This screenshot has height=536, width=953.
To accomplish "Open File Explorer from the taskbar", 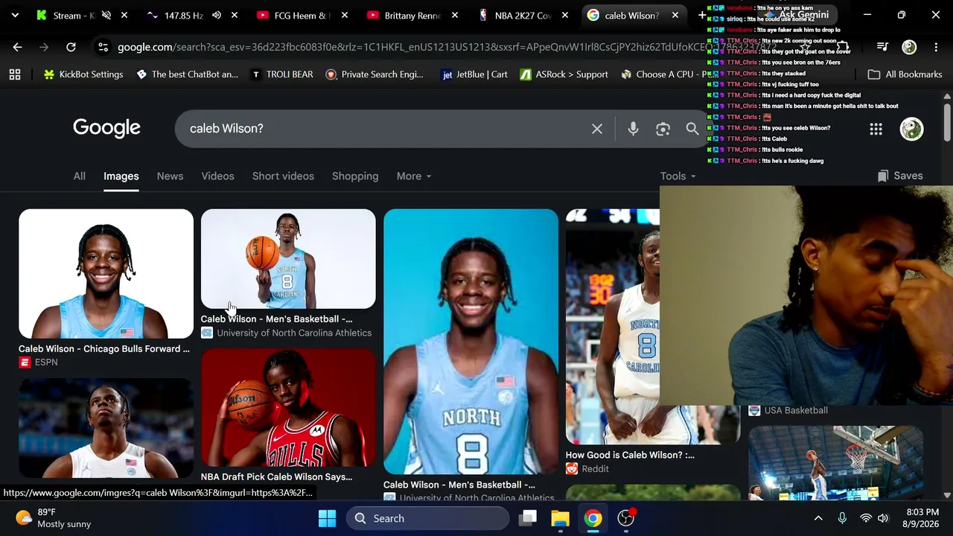I will 560,518.
